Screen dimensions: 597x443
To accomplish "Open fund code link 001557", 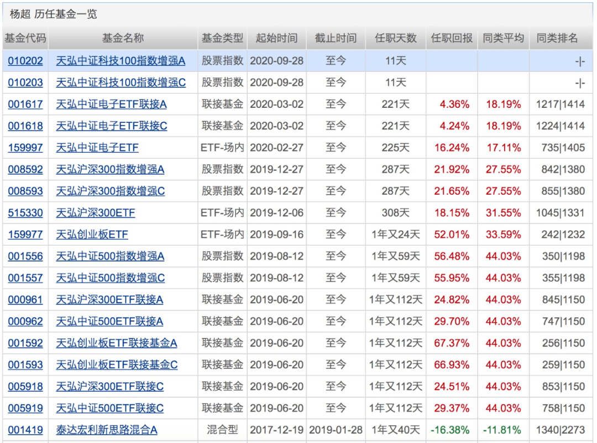I will pos(25,278).
